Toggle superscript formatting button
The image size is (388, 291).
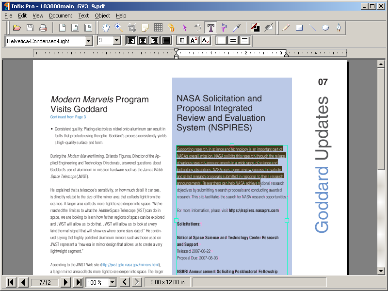tap(194, 41)
